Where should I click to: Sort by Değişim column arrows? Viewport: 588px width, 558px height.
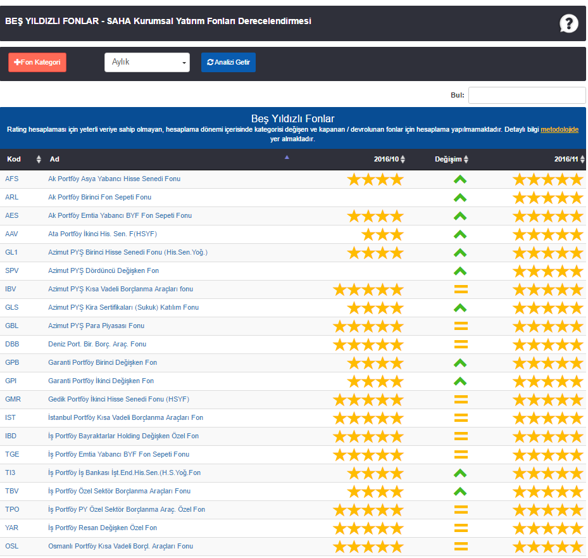click(466, 159)
